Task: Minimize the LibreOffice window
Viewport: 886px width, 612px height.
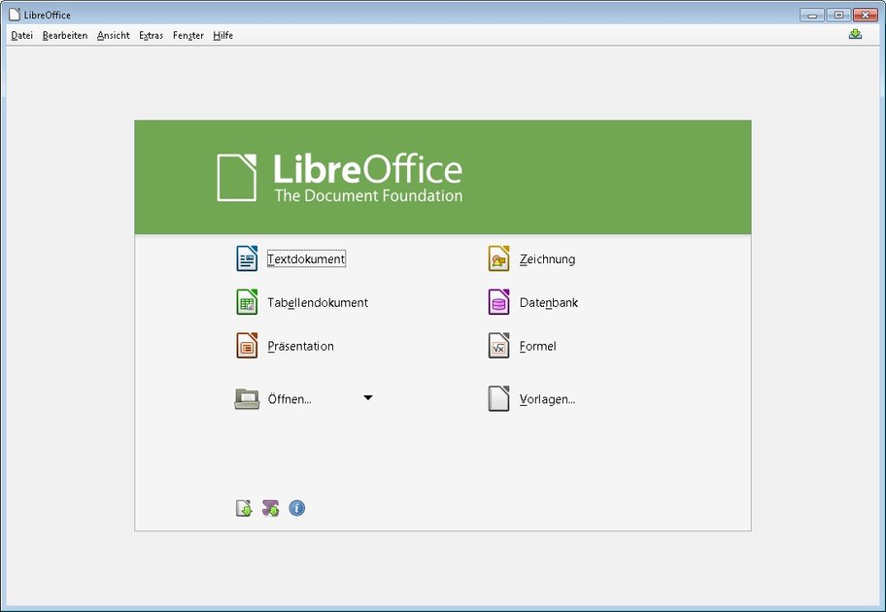Action: point(812,16)
